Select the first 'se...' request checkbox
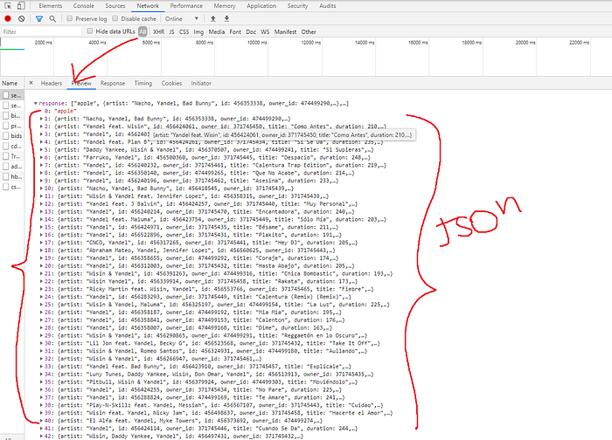This screenshot has width=612, height=440. (x=5, y=95)
